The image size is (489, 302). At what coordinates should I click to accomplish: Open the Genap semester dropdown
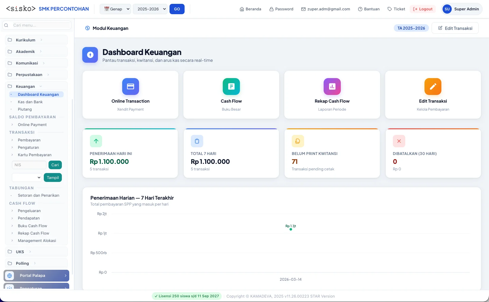(115, 9)
